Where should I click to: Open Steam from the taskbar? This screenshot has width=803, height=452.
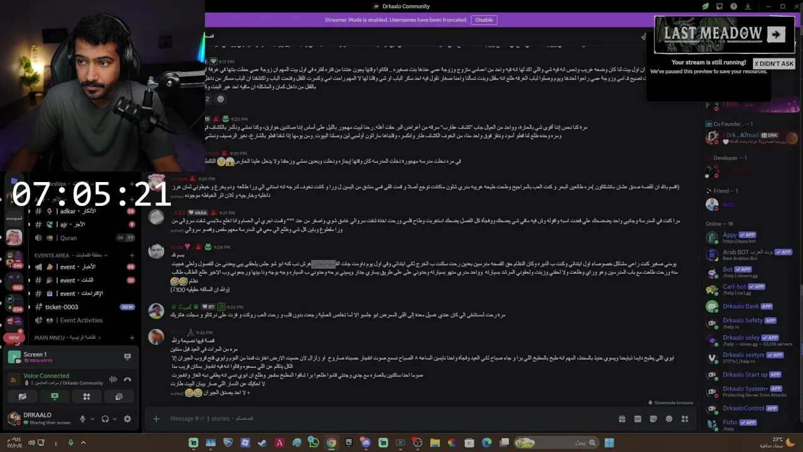point(262,443)
